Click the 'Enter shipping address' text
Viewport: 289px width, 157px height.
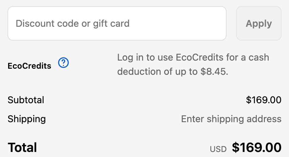231,119
